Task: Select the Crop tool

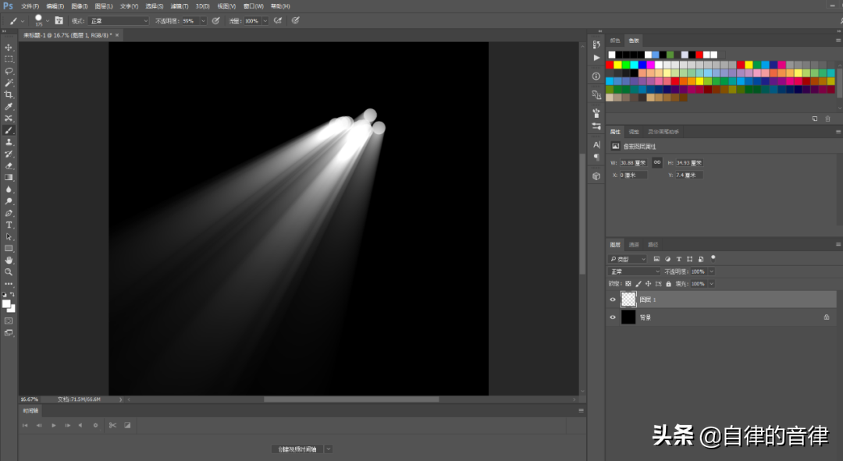Action: pos(9,94)
